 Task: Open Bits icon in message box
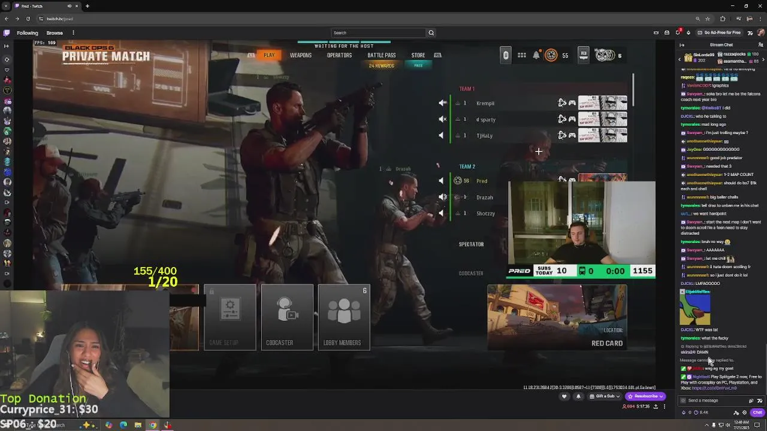pos(751,400)
